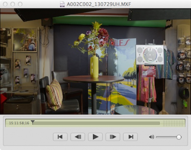Set volume to middle of slider track

click(x=167, y=137)
